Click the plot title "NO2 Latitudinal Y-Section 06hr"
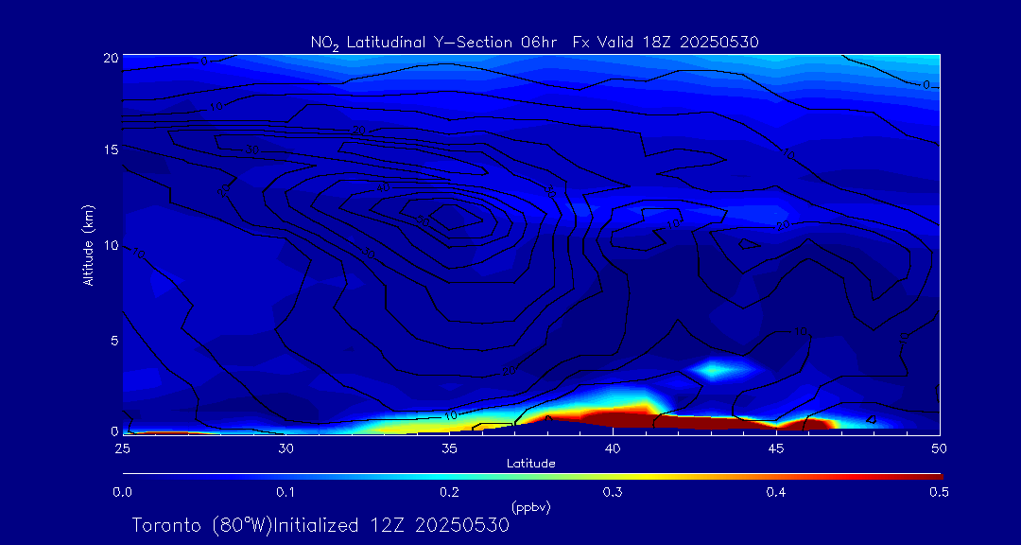 435,43
